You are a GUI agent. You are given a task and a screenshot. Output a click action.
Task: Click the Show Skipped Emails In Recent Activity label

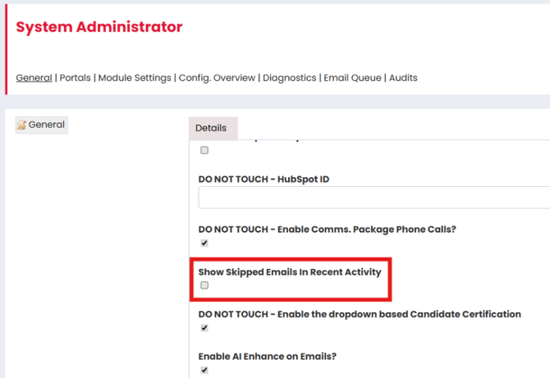pyautogui.click(x=290, y=271)
